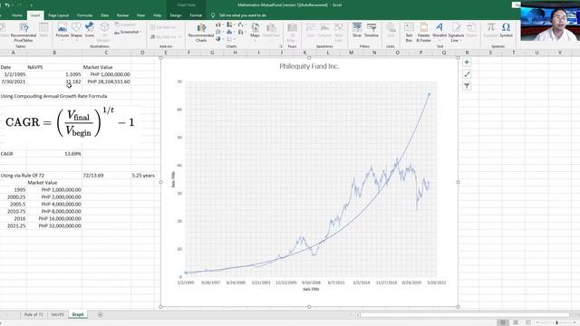Viewport: 580px width, 326px height.
Task: Click the horizontal scrollbar
Action: pos(464,315)
